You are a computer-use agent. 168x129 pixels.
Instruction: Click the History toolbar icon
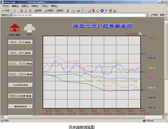coord(67,11)
